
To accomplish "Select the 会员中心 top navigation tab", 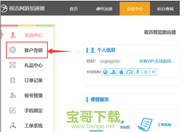I will (135, 9).
